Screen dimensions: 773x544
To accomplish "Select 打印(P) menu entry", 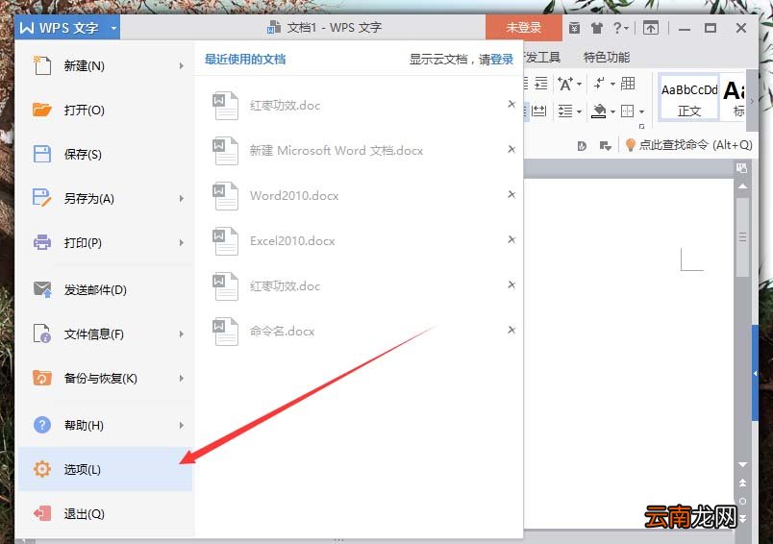I will 105,243.
